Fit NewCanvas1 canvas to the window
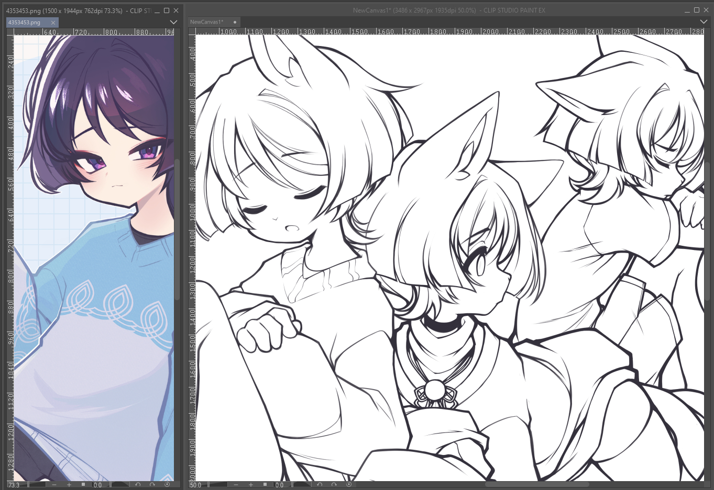This screenshot has height=490, width=714. 265,485
